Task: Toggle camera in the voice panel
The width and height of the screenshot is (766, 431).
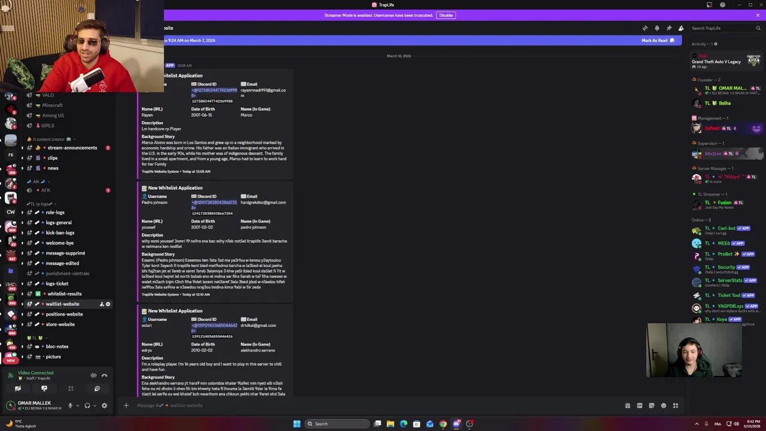Action: click(x=18, y=388)
